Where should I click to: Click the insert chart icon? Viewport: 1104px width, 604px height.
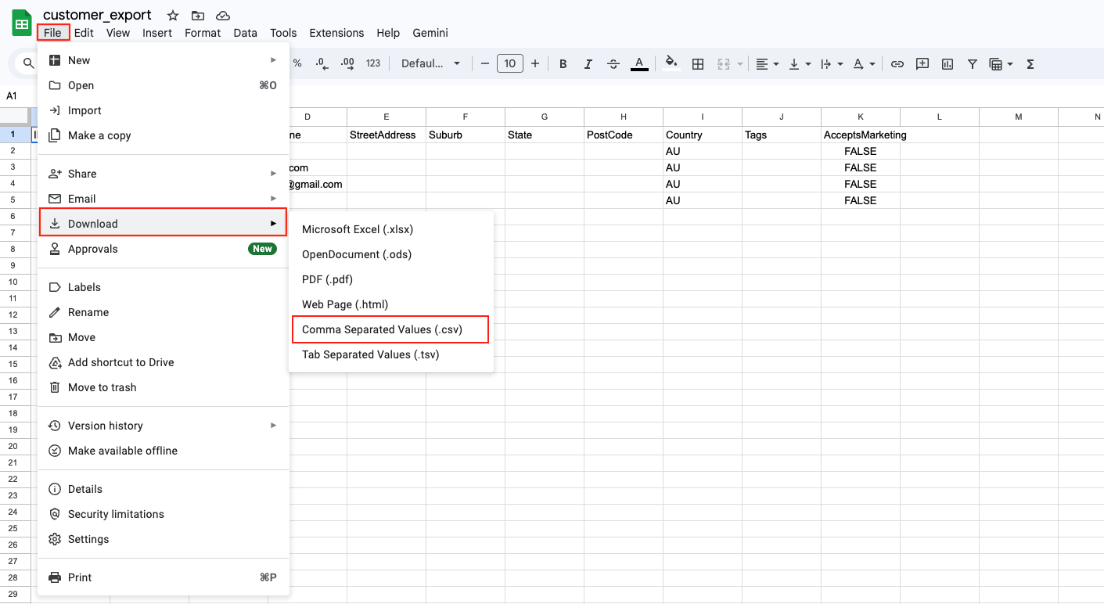(x=948, y=63)
